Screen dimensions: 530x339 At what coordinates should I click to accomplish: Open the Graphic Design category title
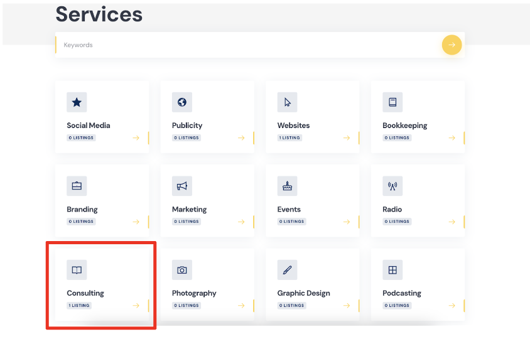pos(303,293)
